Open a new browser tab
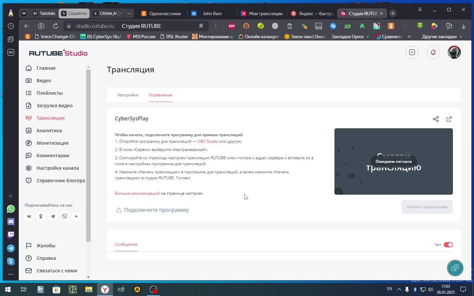474x296 pixels. pyautogui.click(x=393, y=13)
